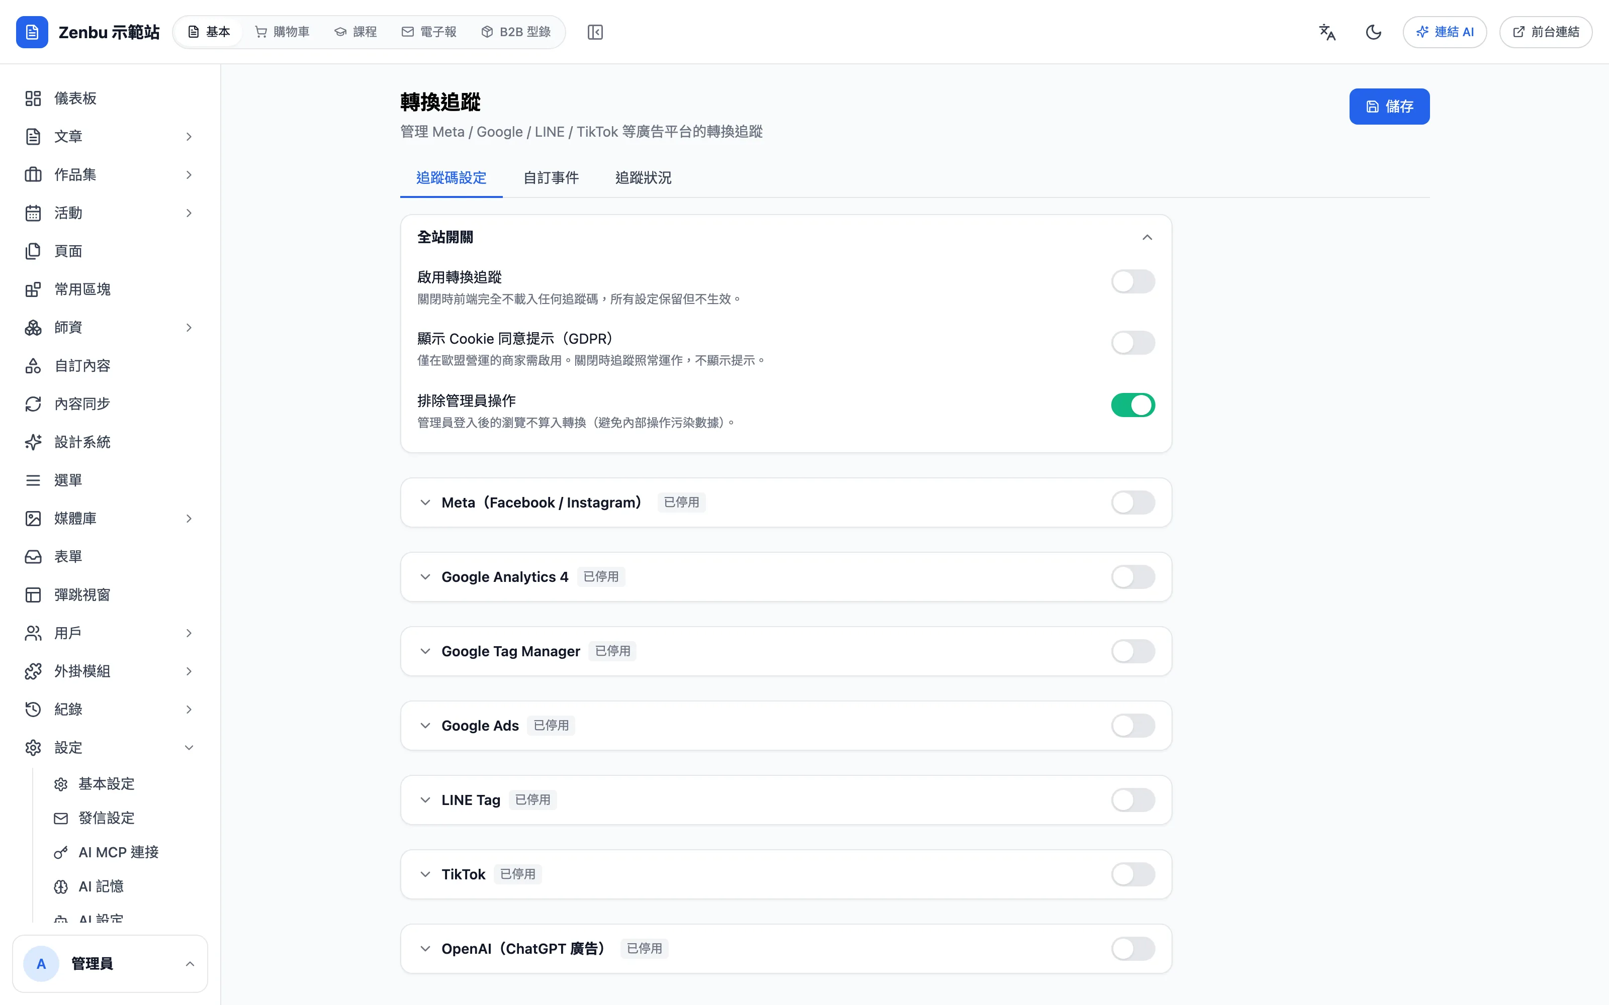Select the 基本 navigation tab
This screenshot has width=1609, height=1005.
[x=209, y=32]
